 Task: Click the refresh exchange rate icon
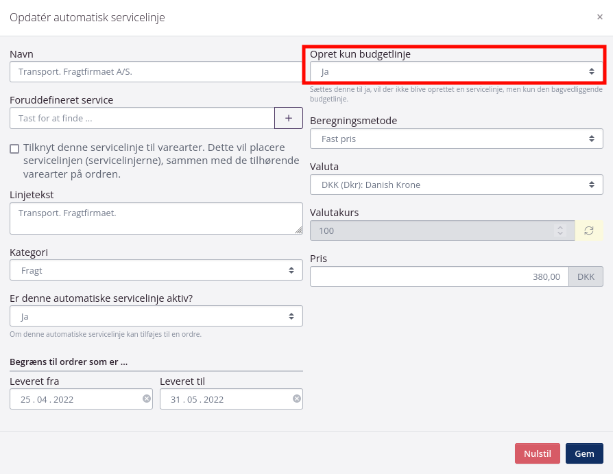(x=589, y=230)
